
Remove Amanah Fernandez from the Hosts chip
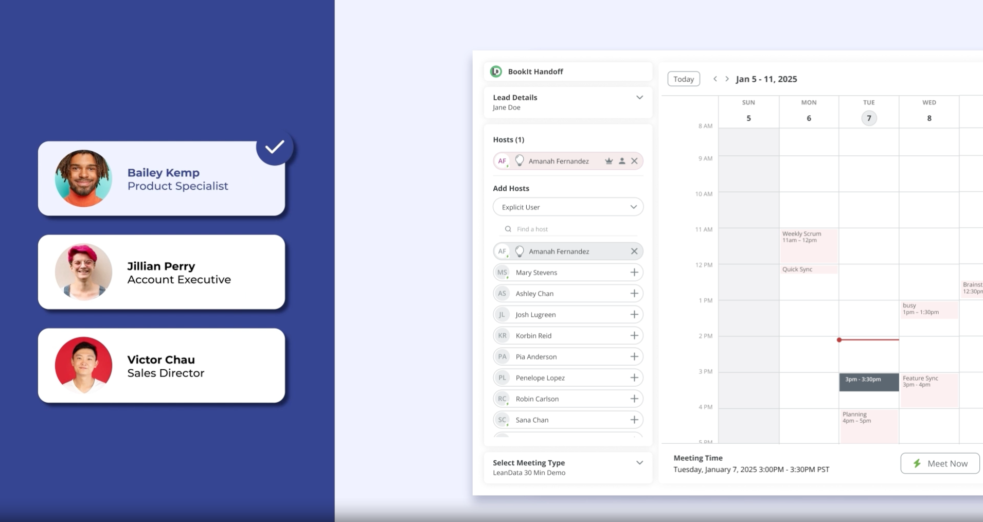634,161
